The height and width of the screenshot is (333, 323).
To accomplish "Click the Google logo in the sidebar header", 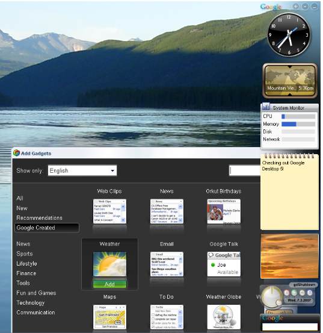I will [x=271, y=7].
